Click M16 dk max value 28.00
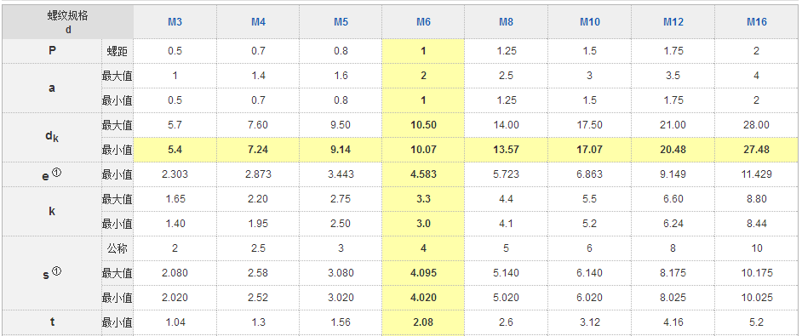This screenshot has height=336, width=802. tap(757, 125)
